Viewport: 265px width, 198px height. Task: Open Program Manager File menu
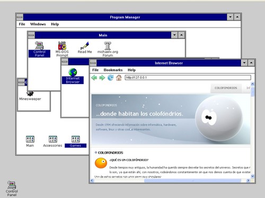pos(22,24)
